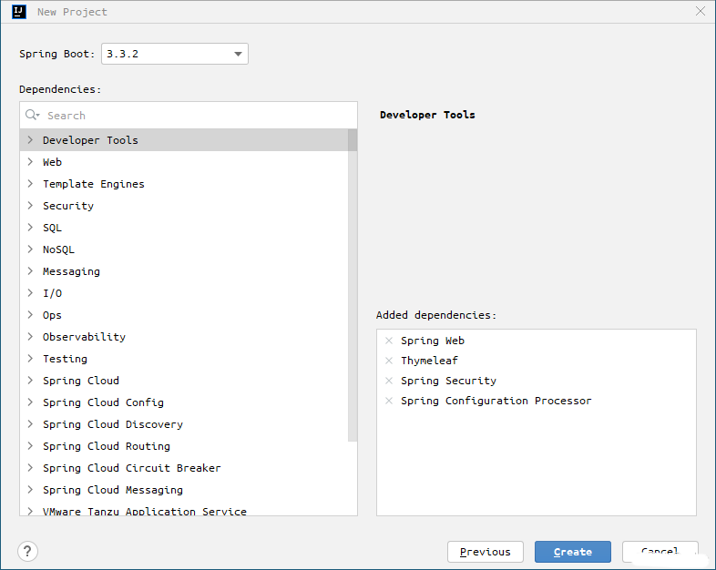The height and width of the screenshot is (570, 716).
Task: Select Spring Web in added dependencies
Action: click(433, 341)
